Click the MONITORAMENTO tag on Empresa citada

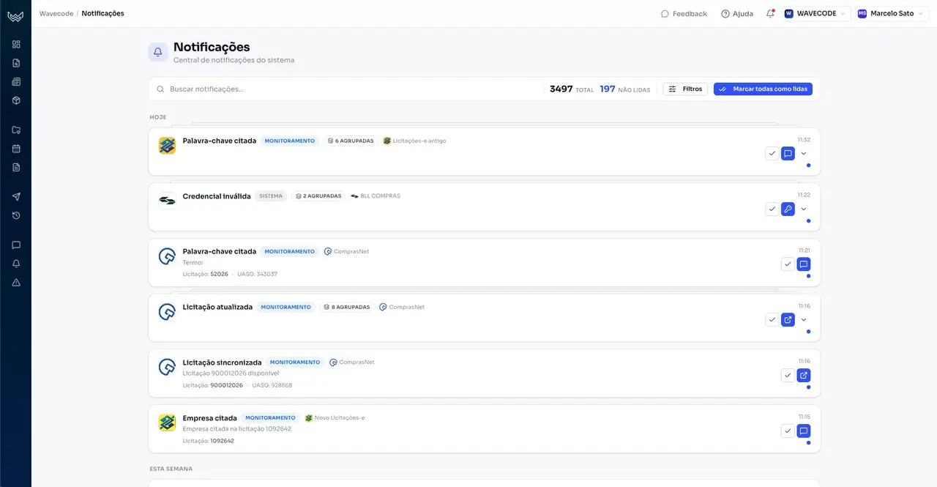[270, 418]
